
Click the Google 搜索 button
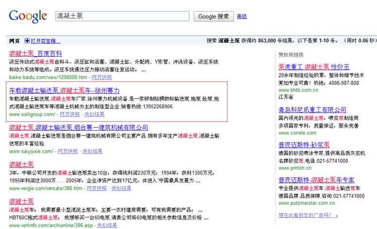[213, 16]
